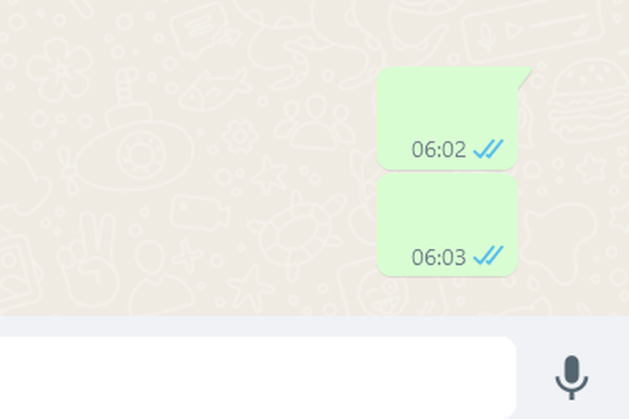Start recording a voice message with the microphone
629x419 pixels.
[572, 377]
